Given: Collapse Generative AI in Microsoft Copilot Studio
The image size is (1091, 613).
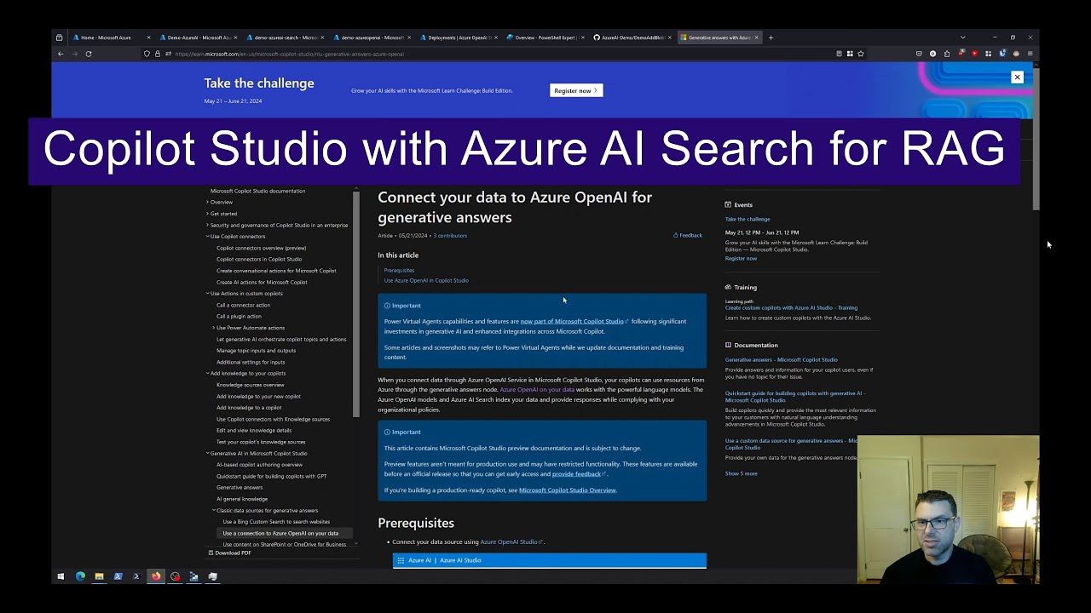Looking at the screenshot, I should click(x=207, y=454).
